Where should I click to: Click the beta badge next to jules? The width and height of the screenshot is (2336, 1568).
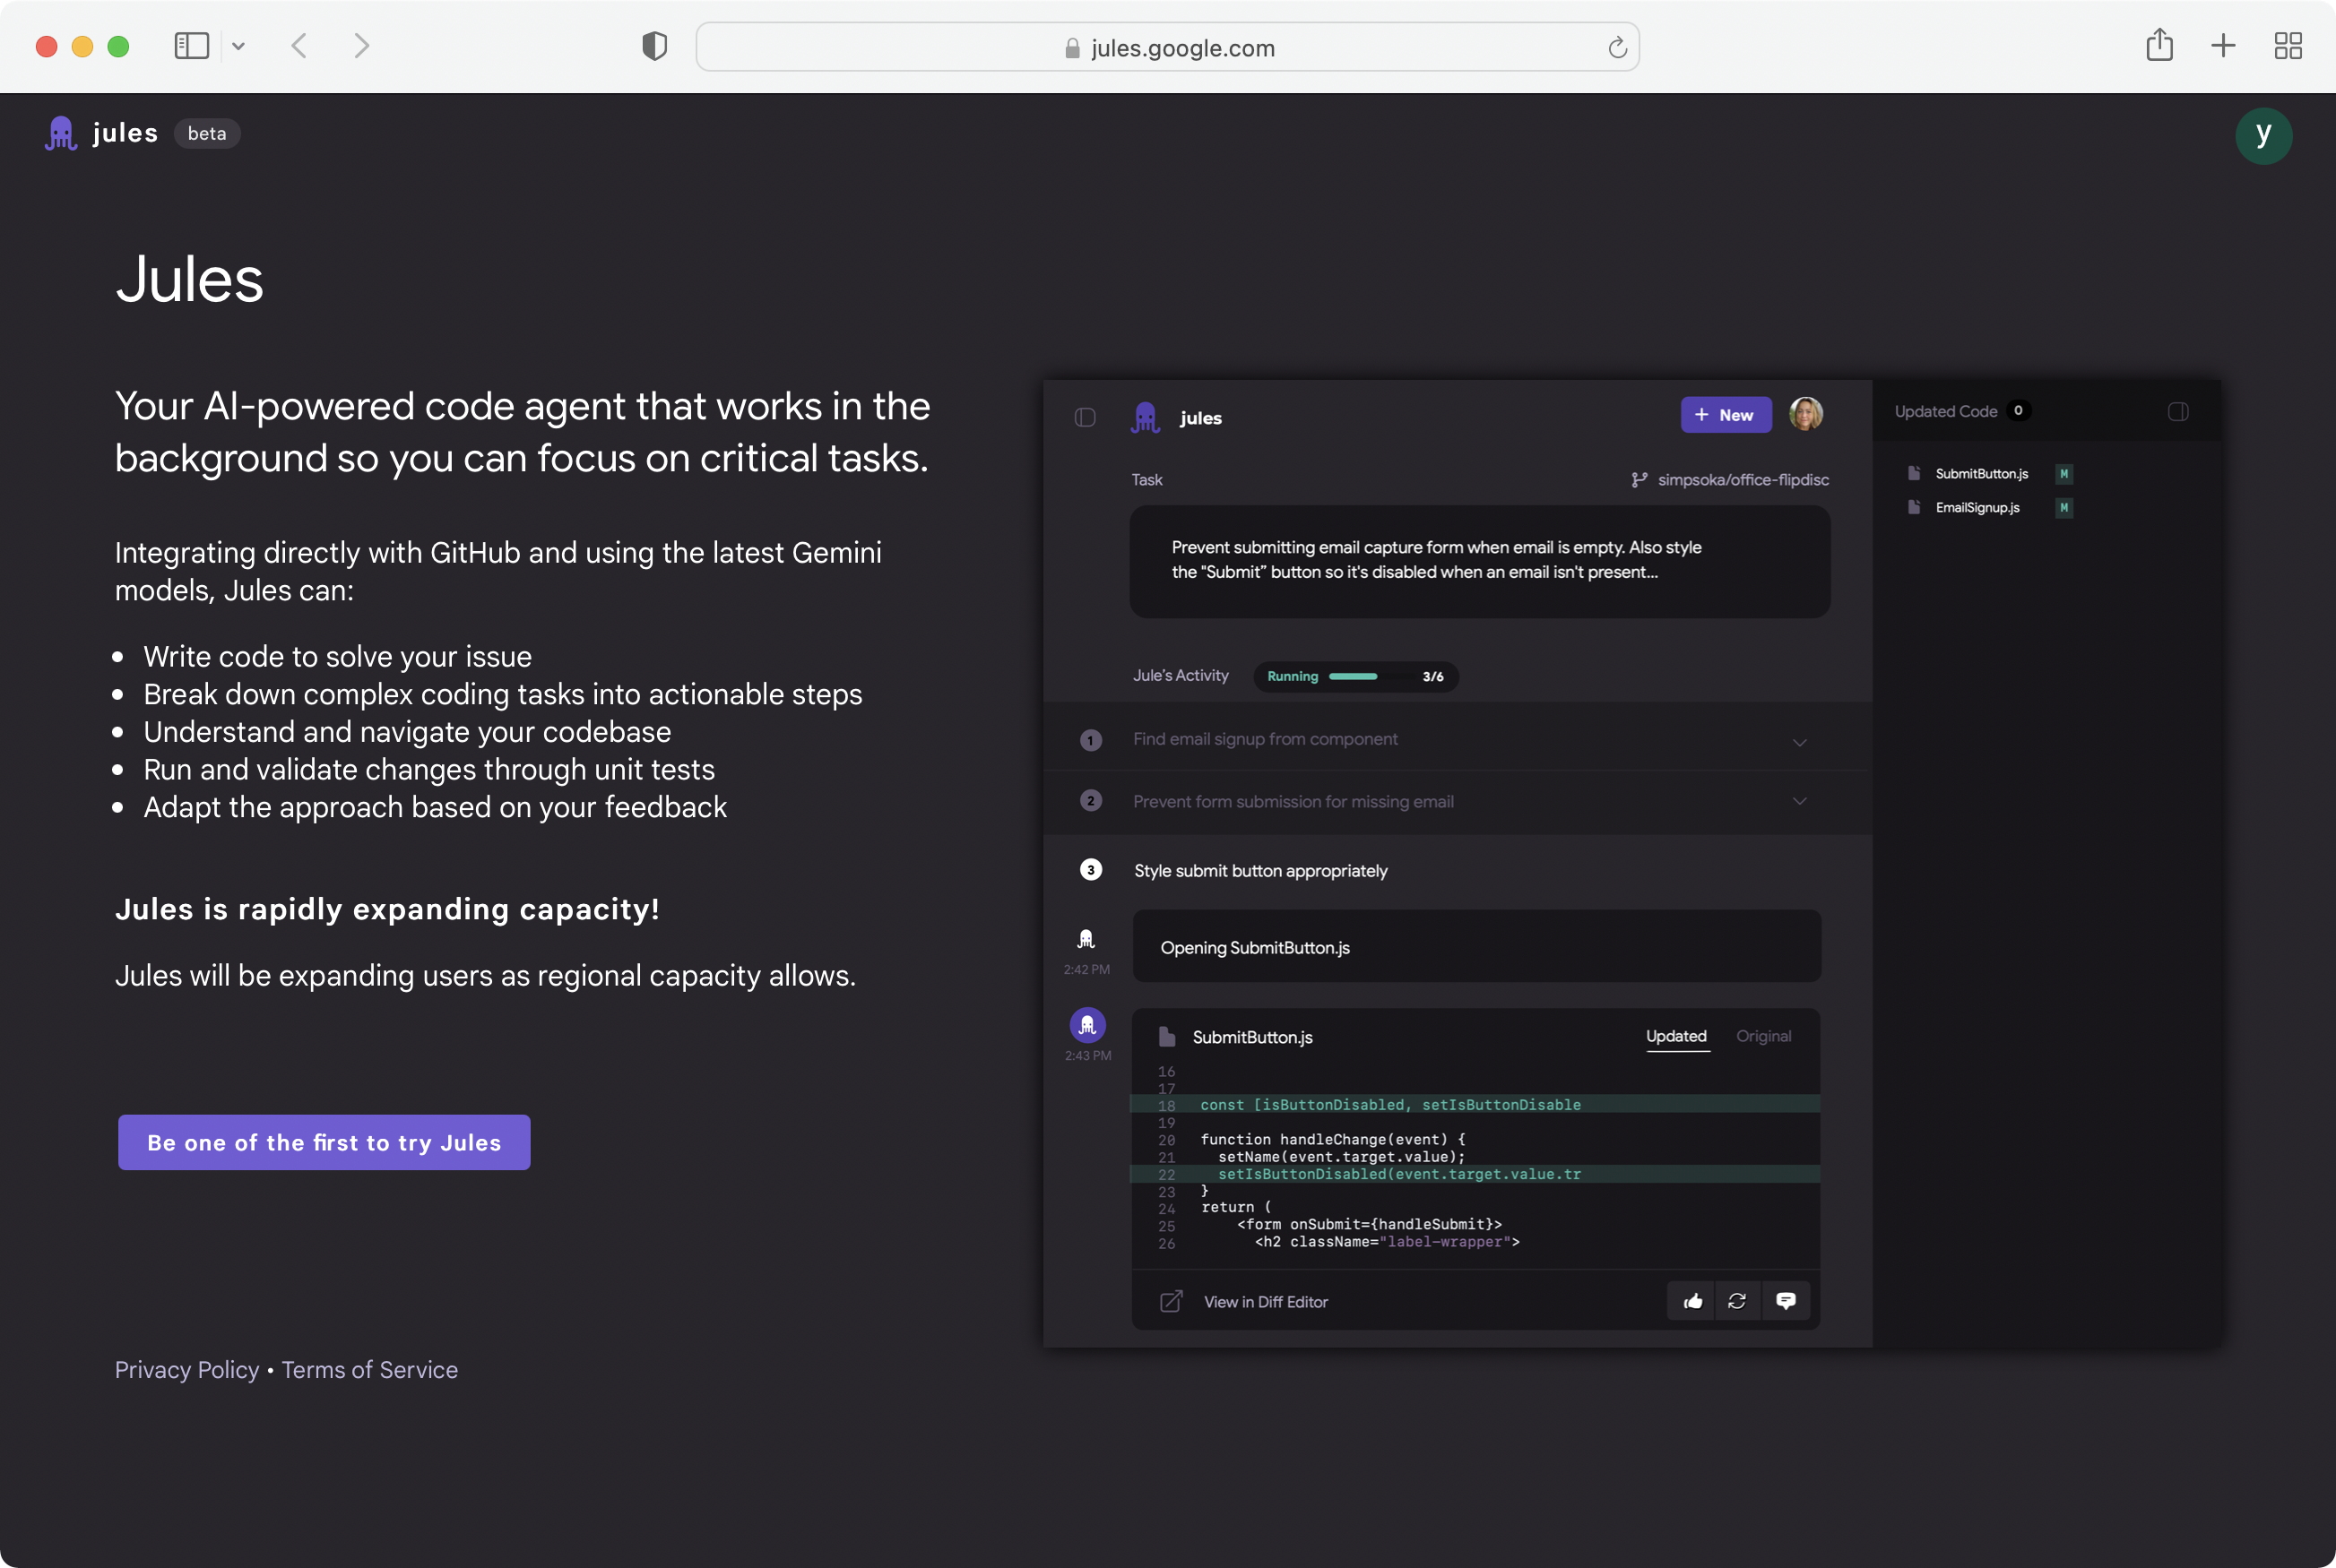(x=207, y=133)
